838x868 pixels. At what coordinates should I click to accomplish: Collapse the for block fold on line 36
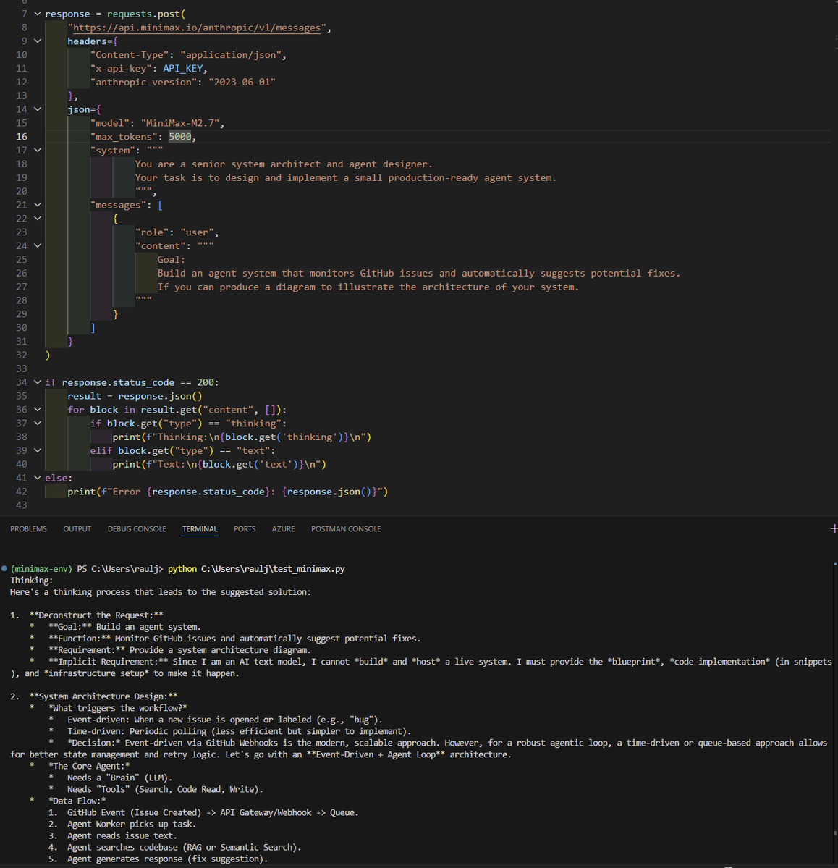tap(38, 410)
